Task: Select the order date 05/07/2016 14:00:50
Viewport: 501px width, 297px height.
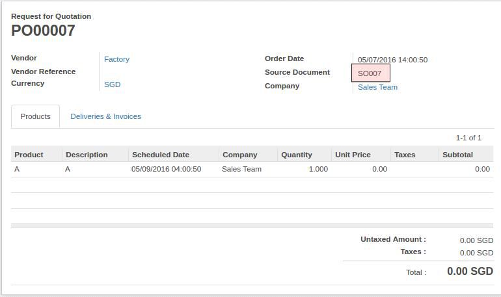Action: (392, 60)
